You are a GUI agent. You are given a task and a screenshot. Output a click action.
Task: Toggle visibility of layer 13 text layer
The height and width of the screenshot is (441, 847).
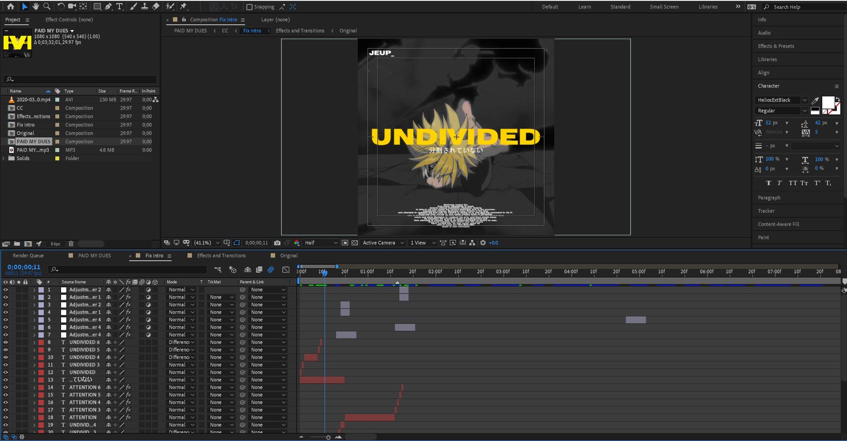coord(6,380)
